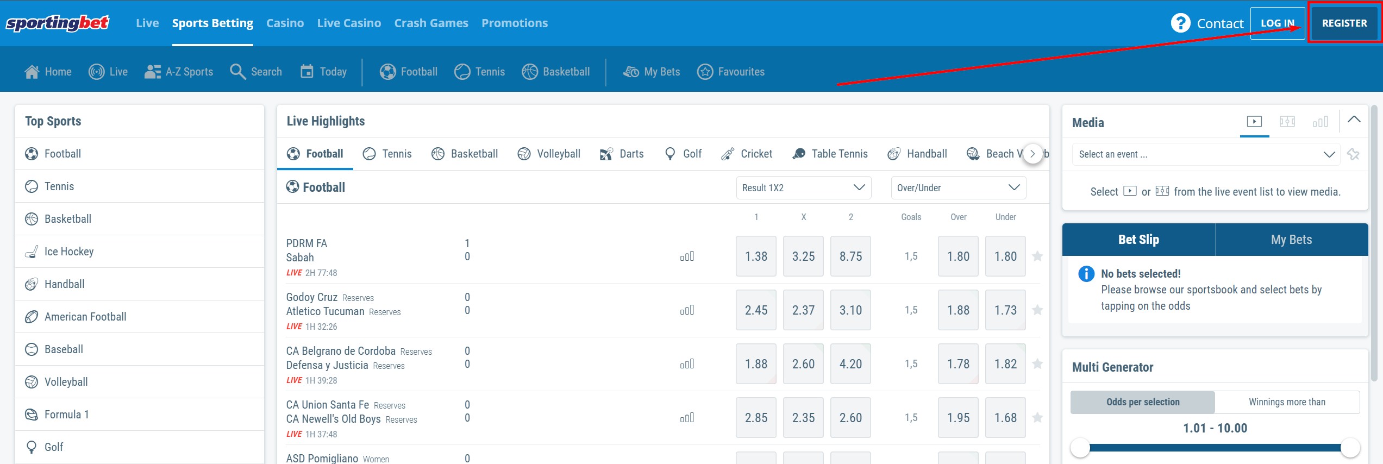
Task: Expand the Over/Under market dropdown
Action: point(958,188)
